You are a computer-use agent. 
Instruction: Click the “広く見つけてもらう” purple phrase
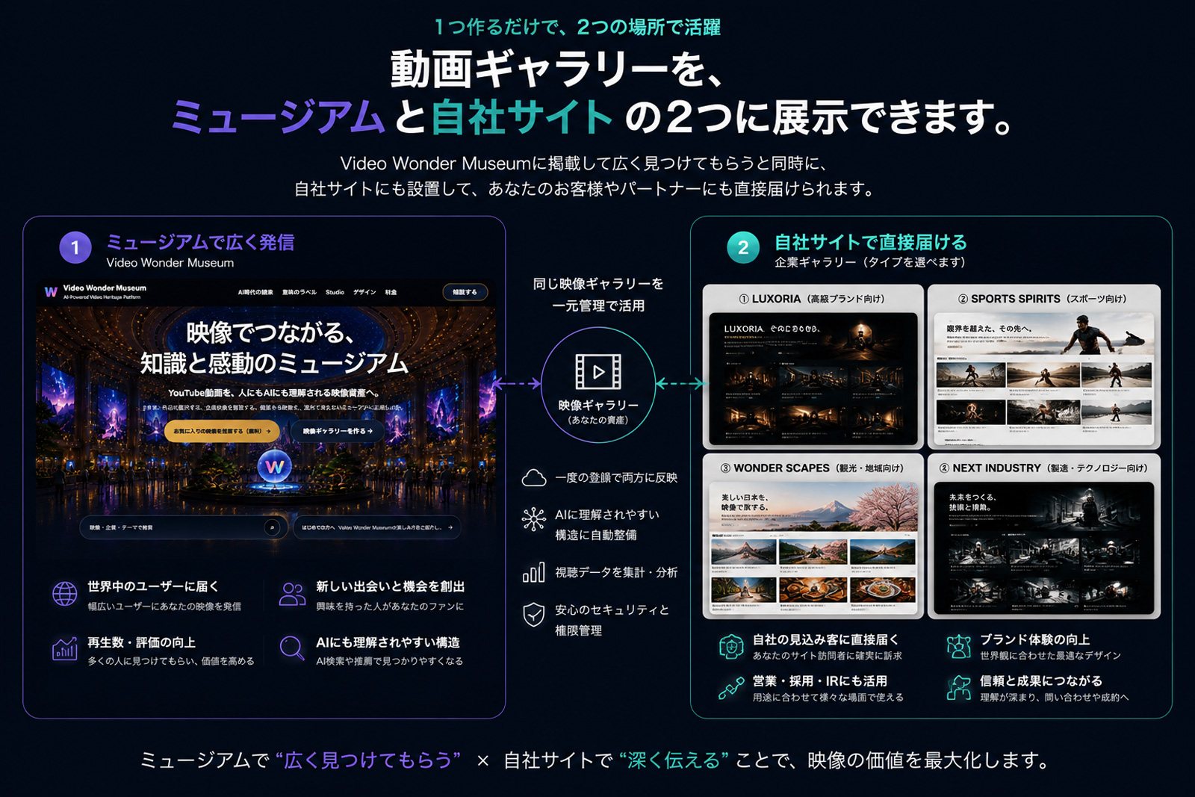click(x=368, y=760)
